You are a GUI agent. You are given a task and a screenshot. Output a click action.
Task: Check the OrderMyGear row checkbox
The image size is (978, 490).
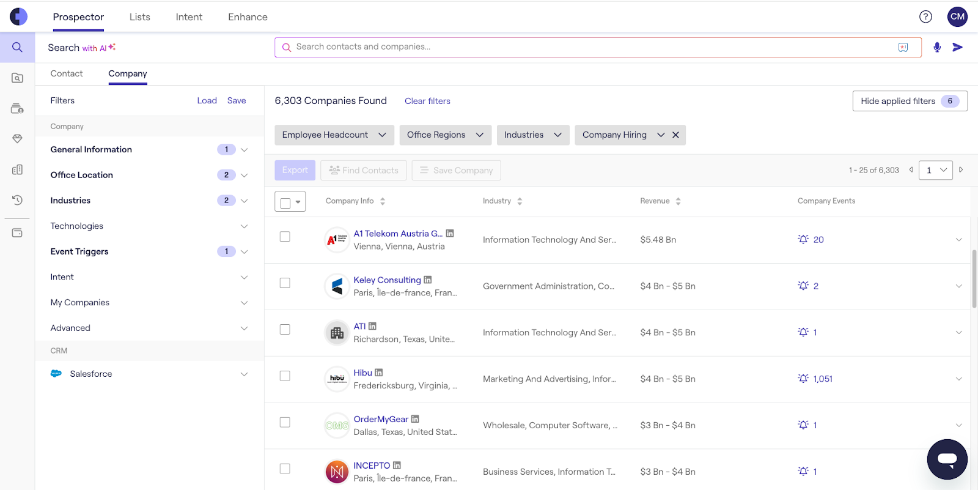click(285, 422)
